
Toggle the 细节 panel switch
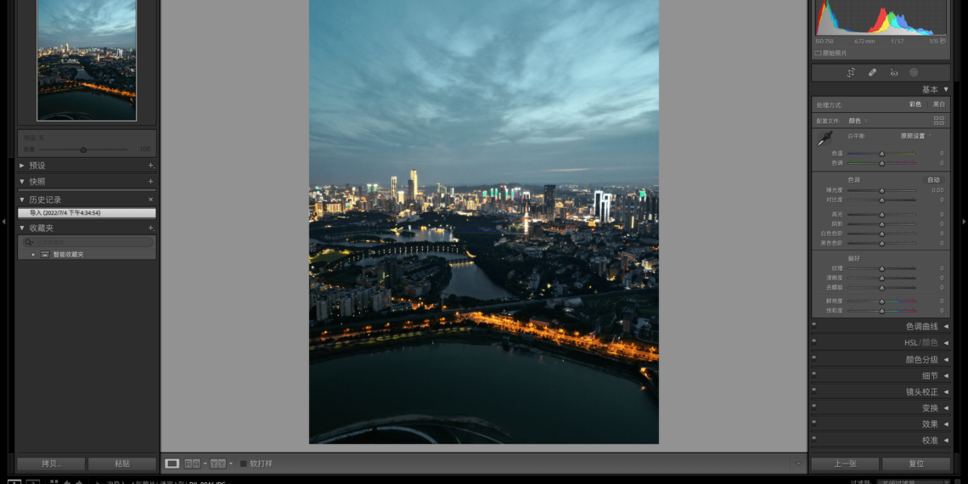click(x=813, y=373)
